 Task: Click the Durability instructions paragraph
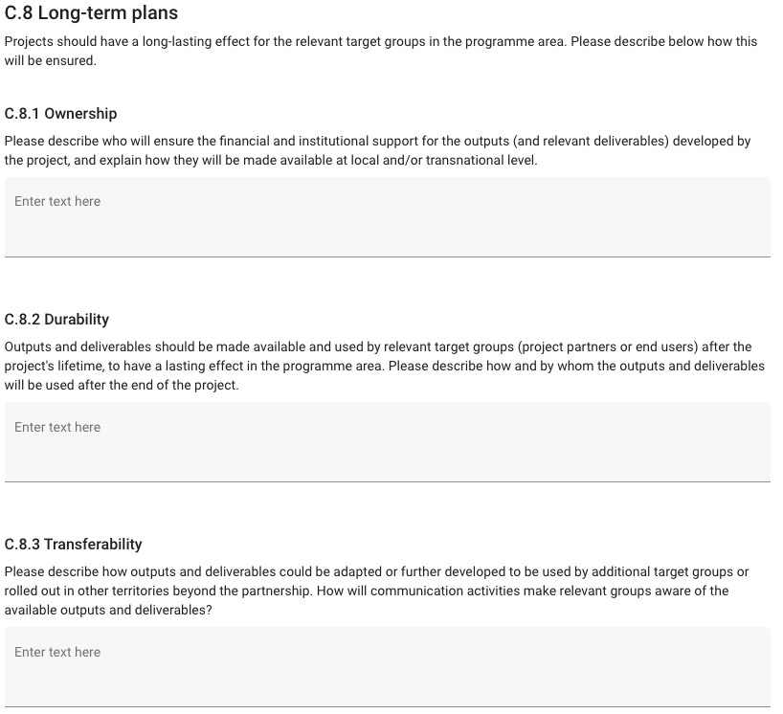pyautogui.click(x=383, y=366)
